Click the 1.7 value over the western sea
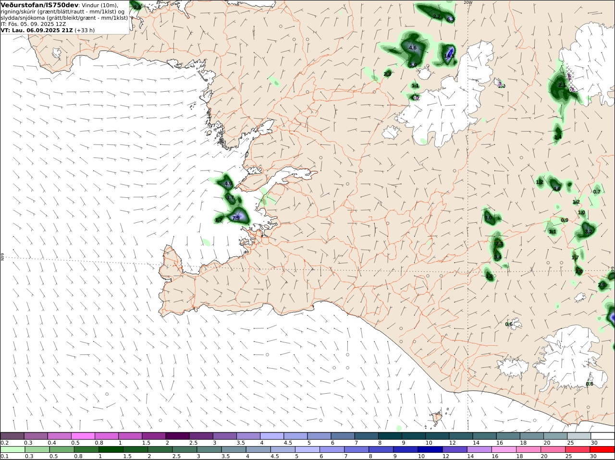615x460 pixels. point(219,220)
